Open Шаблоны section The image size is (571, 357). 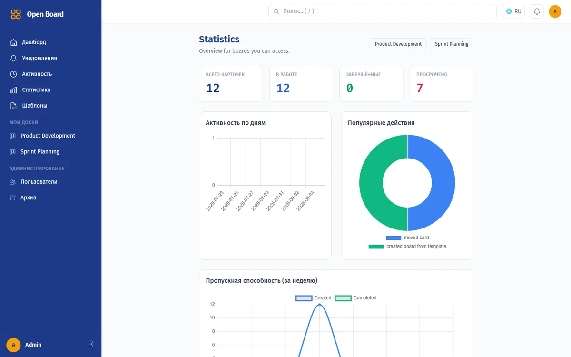pyautogui.click(x=50, y=106)
